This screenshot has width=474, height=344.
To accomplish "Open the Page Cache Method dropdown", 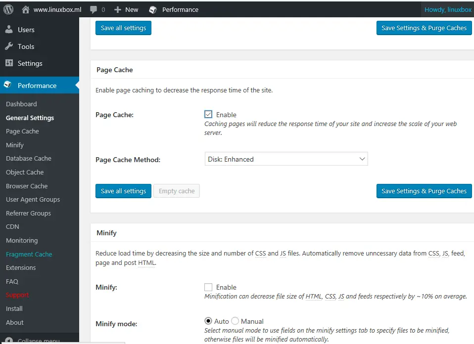I will (286, 159).
